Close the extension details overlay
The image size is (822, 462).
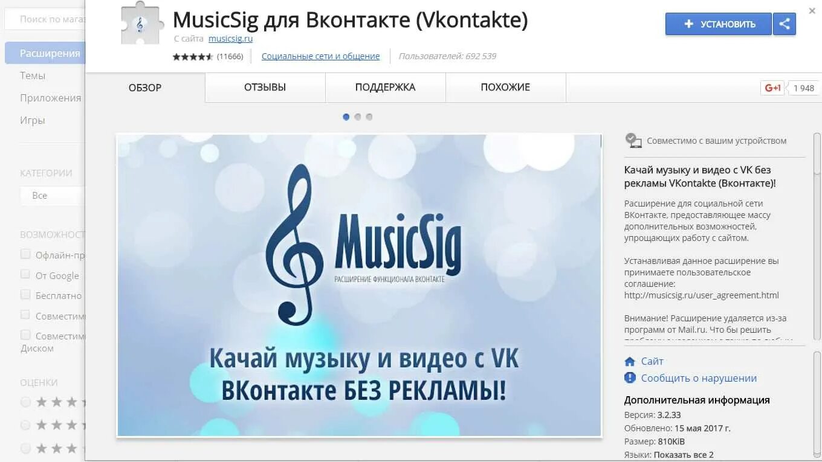coord(812,10)
